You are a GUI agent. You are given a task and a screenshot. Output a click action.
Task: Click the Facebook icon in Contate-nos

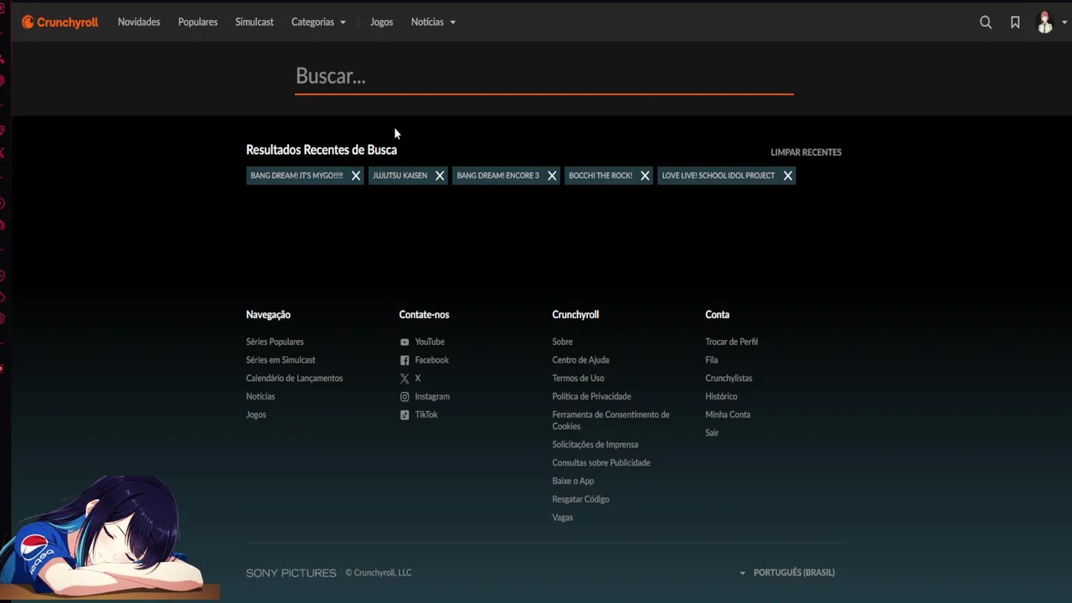tap(405, 360)
